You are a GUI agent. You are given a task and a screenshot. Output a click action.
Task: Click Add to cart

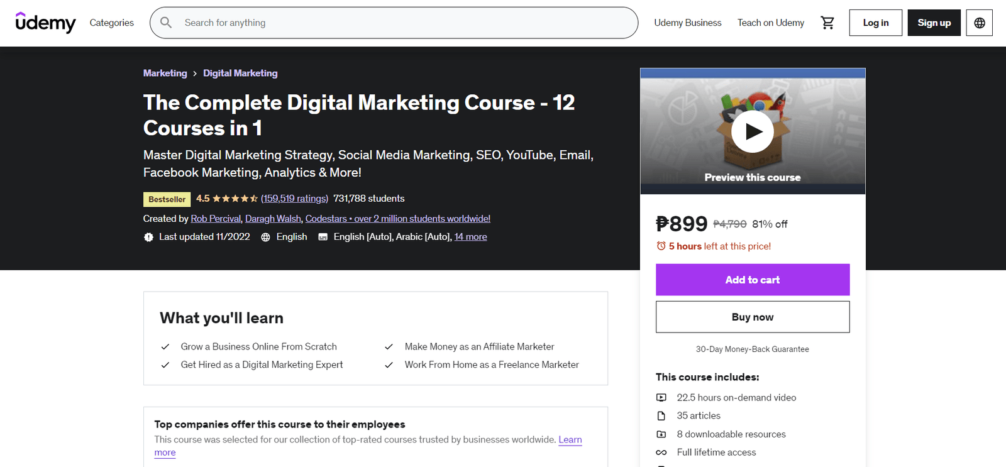(x=752, y=280)
